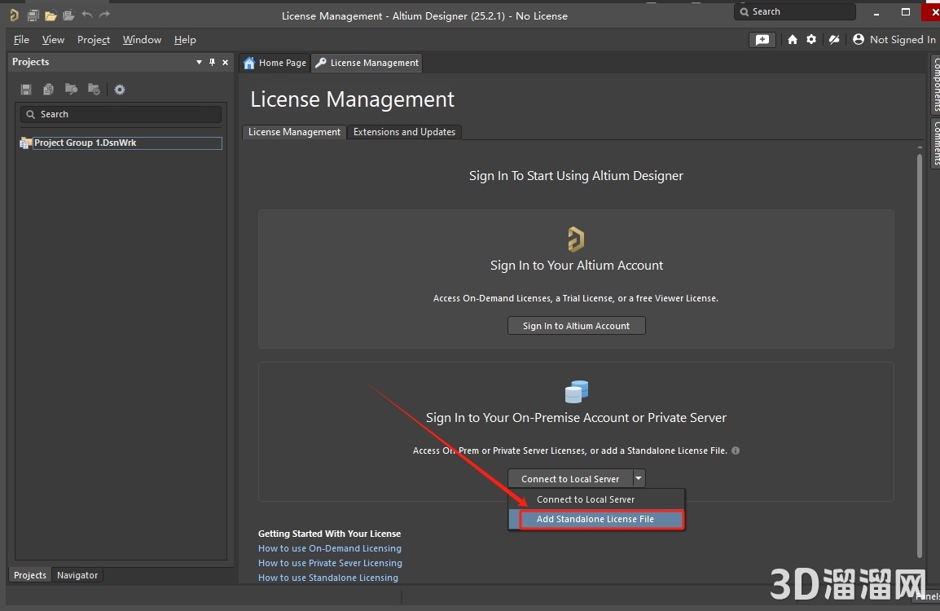Open the Projects panel dropdown arrow
940x611 pixels.
[x=199, y=63]
